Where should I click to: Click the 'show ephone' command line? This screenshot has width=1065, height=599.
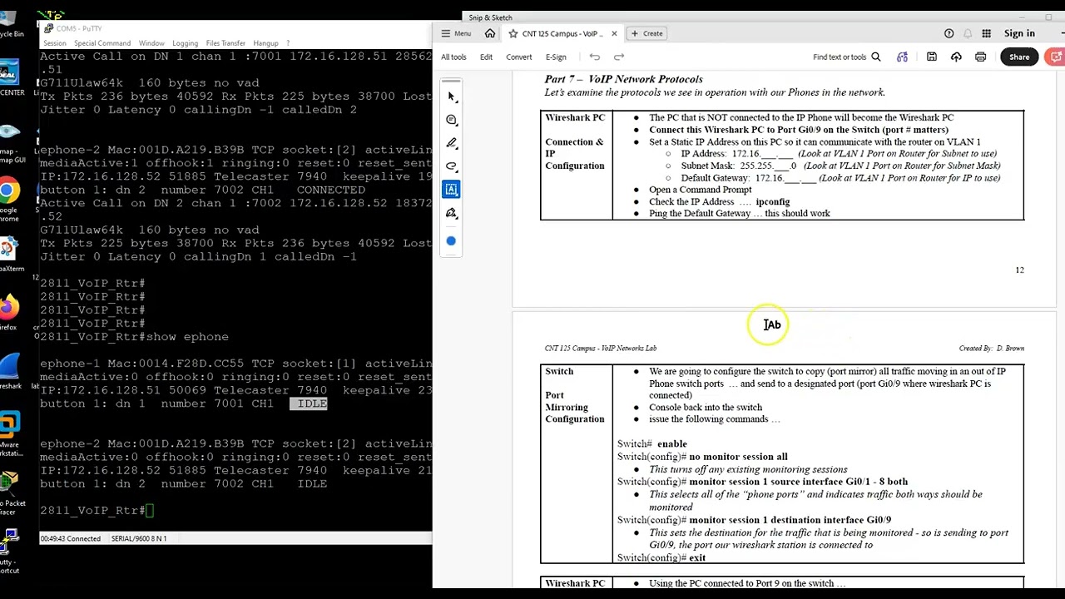(x=134, y=337)
